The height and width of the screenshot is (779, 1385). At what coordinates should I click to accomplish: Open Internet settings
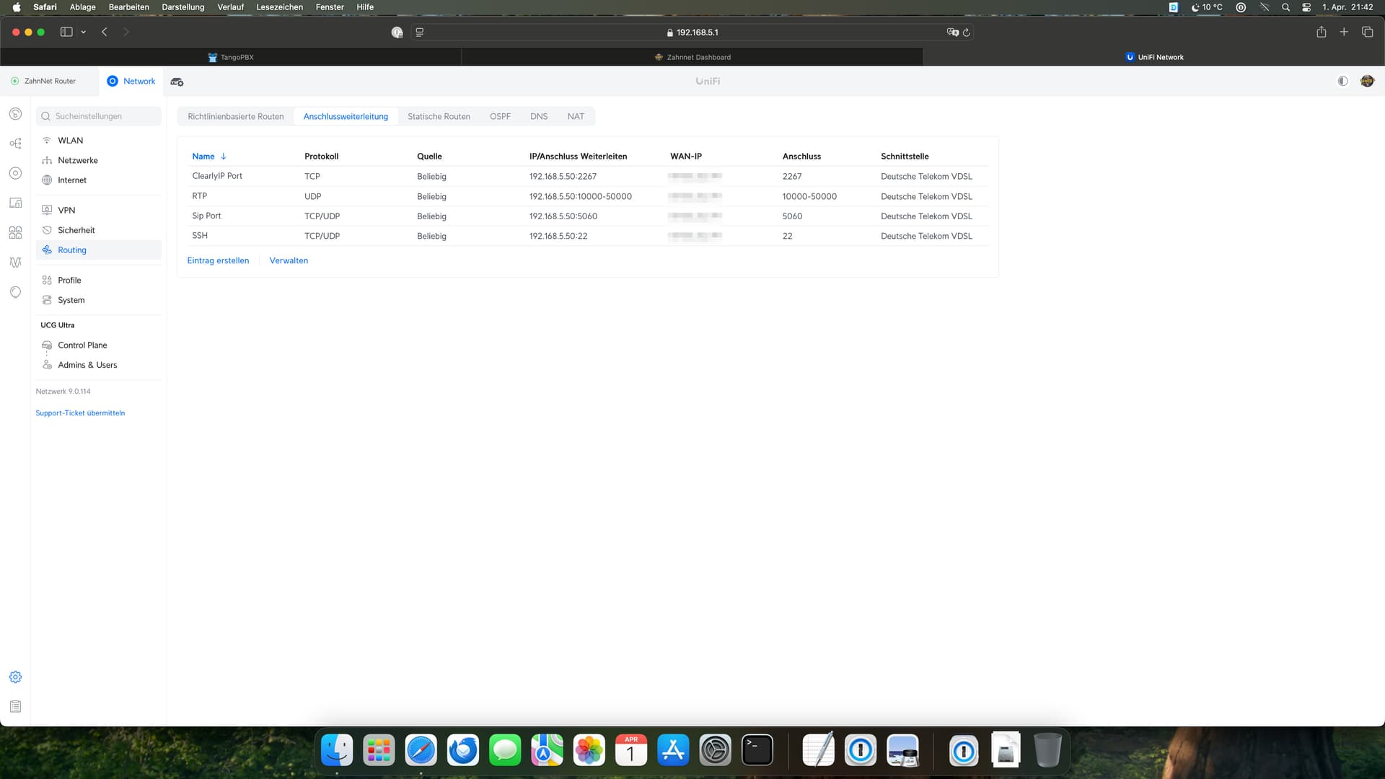[99, 180]
